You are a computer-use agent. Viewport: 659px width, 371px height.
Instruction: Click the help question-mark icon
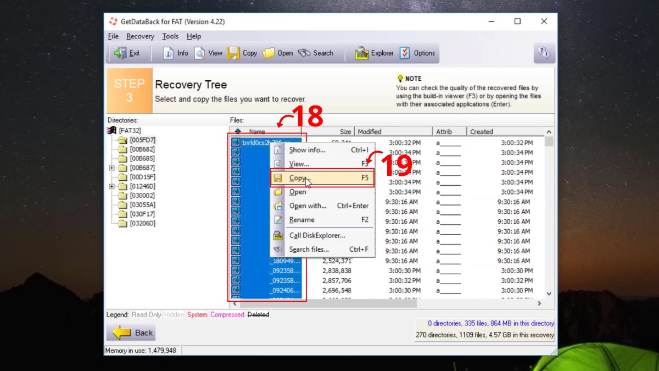(x=544, y=53)
